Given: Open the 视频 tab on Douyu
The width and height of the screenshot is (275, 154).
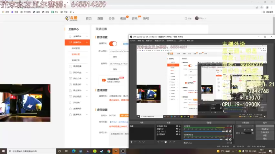Looking at the screenshot, I should 123,18.
